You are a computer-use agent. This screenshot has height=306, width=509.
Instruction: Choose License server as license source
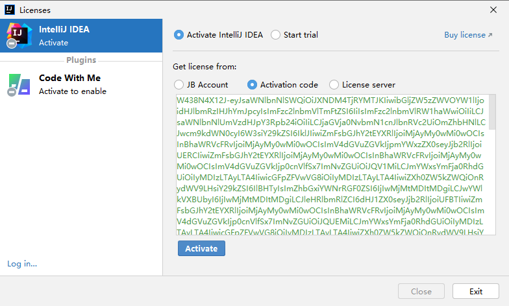click(334, 84)
